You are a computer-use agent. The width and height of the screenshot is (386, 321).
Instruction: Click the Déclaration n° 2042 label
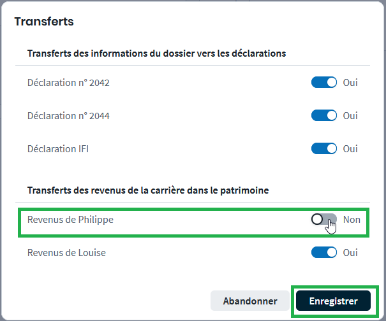[x=69, y=83]
